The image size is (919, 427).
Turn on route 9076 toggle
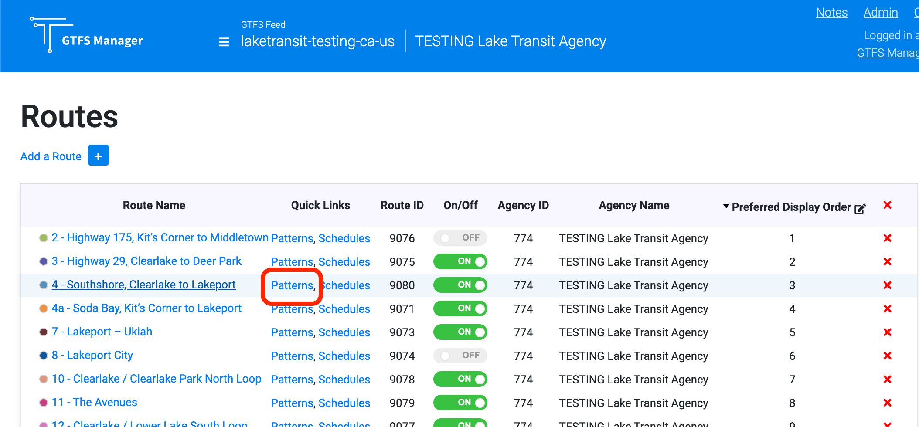coord(460,238)
